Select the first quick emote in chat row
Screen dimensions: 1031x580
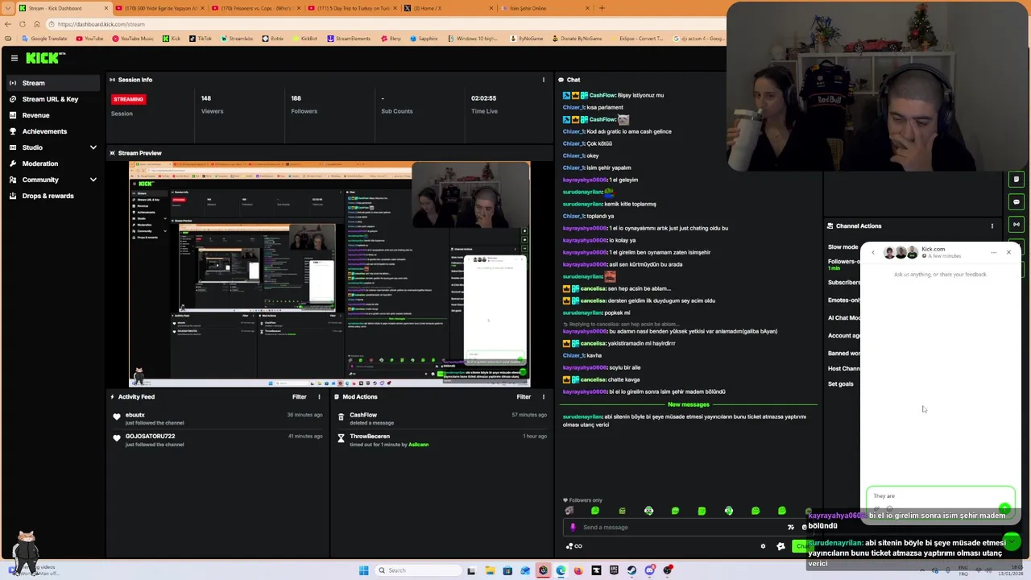(569, 511)
